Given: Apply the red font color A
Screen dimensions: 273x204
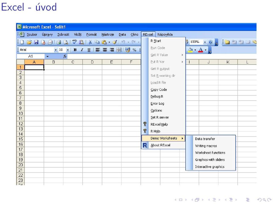Looking at the screenshot, I should click(200, 50).
